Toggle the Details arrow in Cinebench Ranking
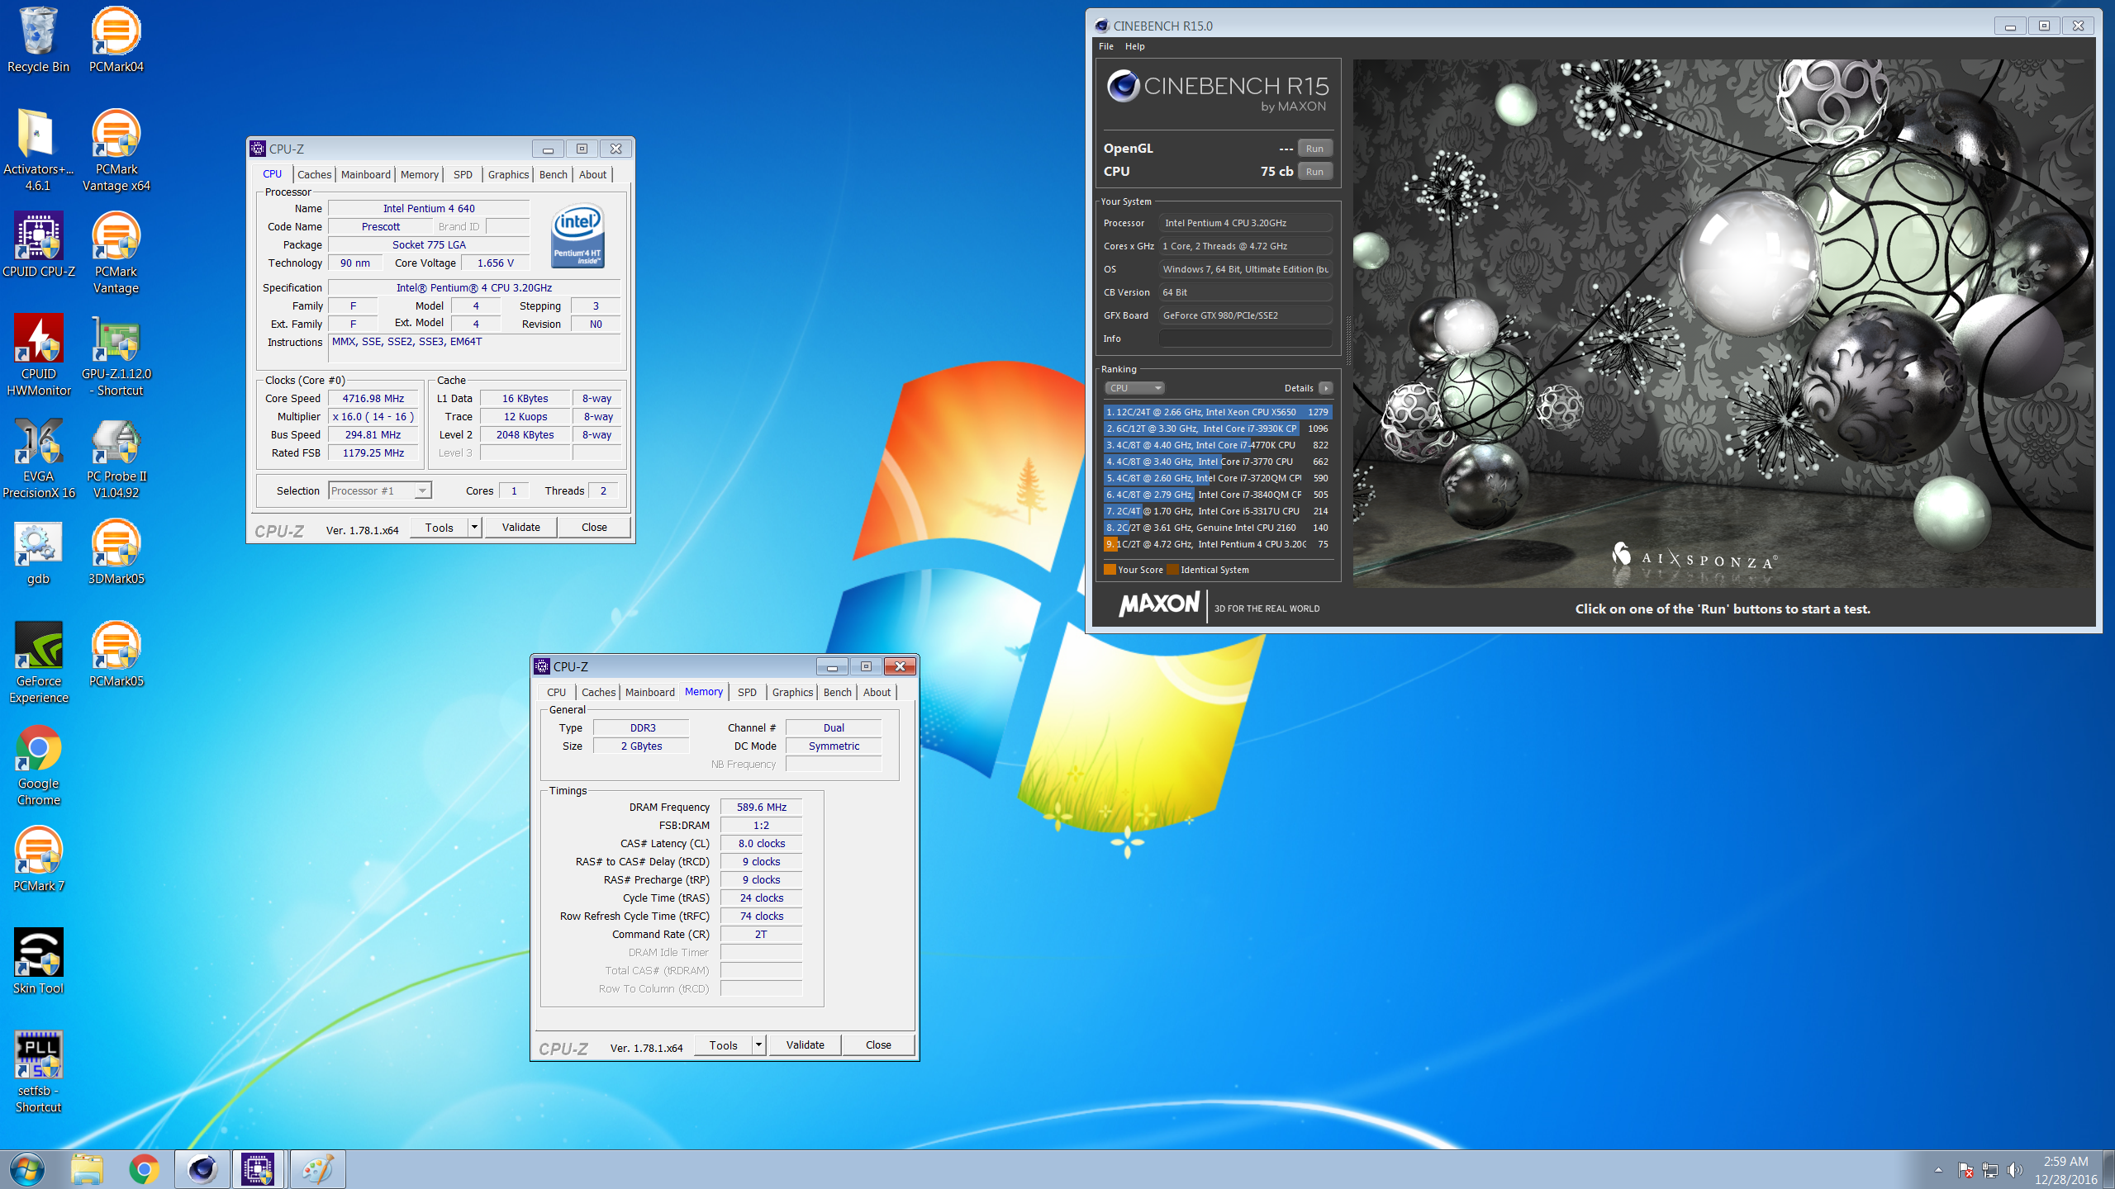This screenshot has width=2115, height=1189. click(1326, 388)
